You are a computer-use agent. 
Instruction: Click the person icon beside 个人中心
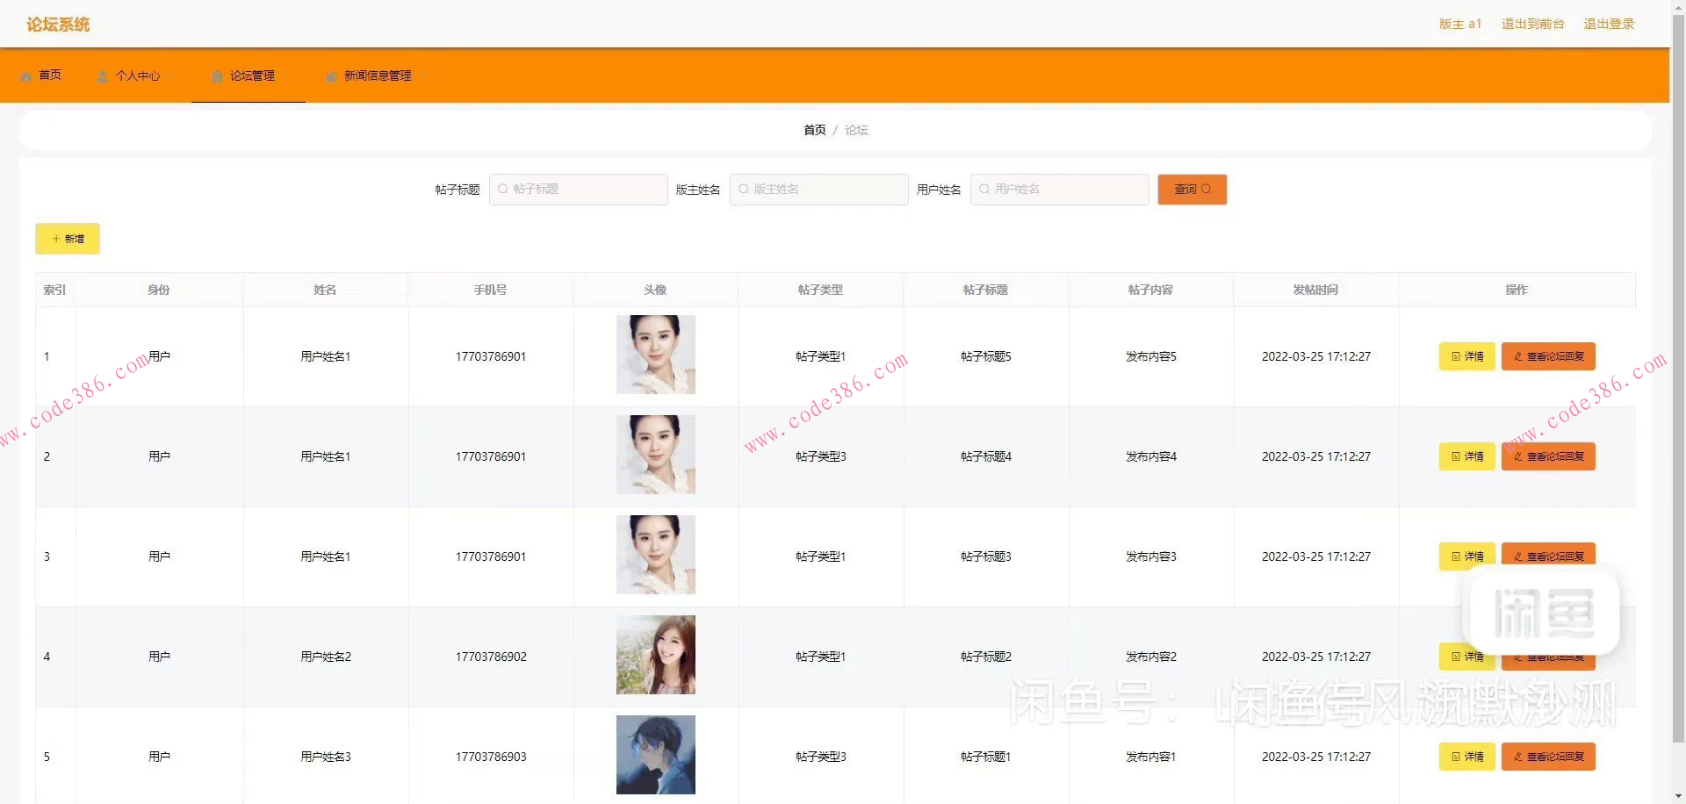(x=103, y=76)
